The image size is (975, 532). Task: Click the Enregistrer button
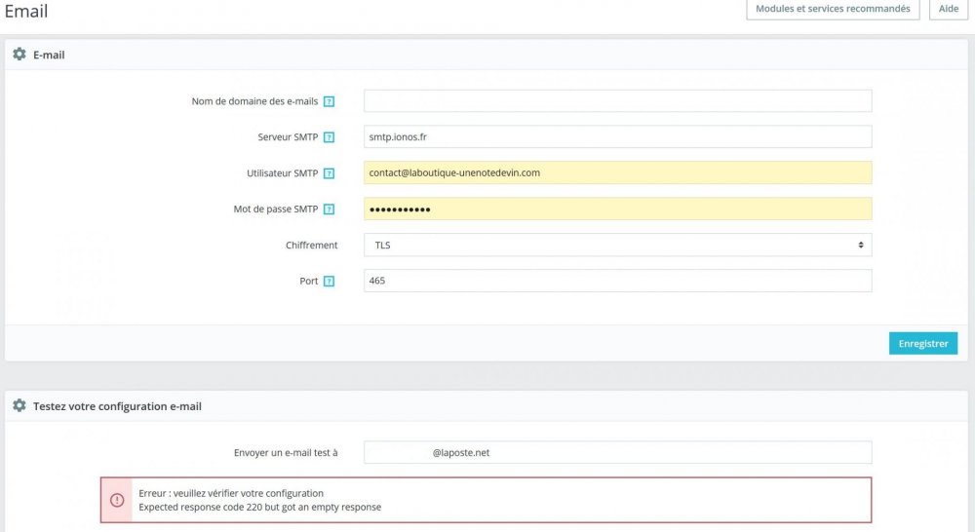tap(922, 343)
